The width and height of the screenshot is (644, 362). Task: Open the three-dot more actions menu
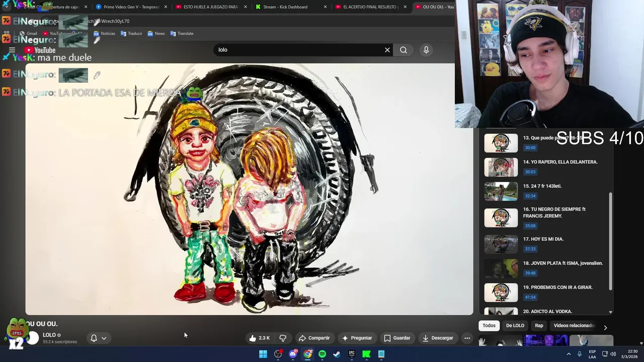point(467,338)
